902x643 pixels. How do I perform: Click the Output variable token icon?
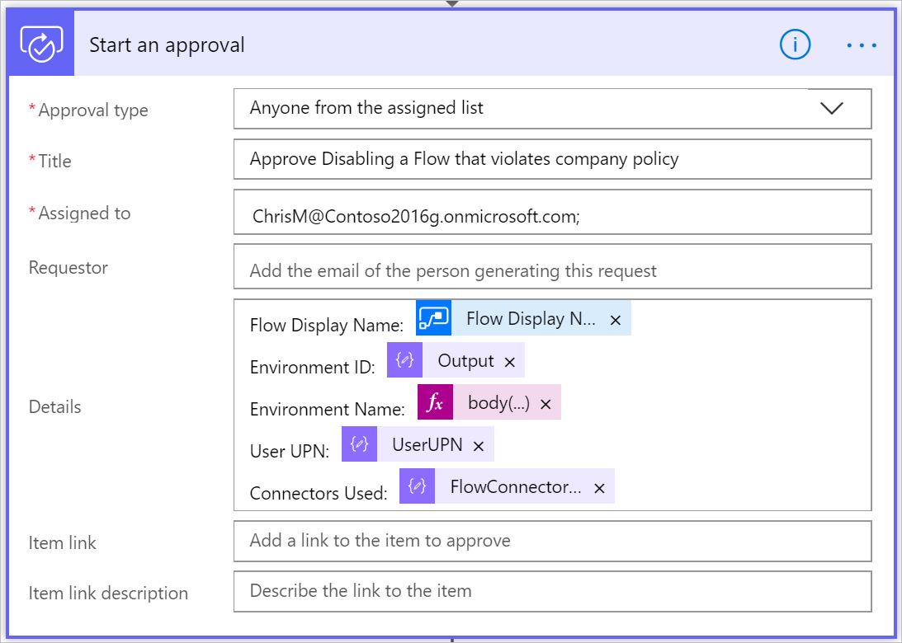[x=404, y=361]
